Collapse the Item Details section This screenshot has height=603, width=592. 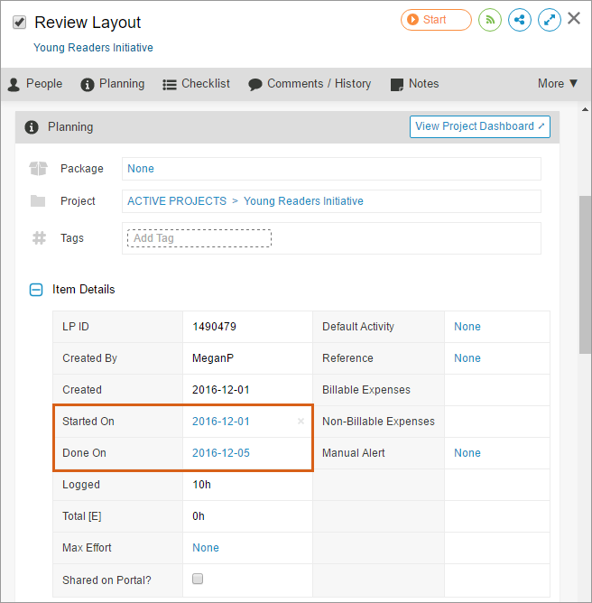pos(37,290)
